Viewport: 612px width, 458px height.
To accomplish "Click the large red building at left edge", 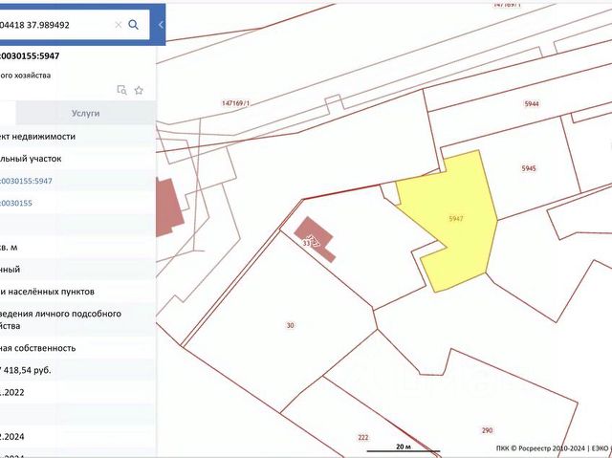I will coord(168,207).
